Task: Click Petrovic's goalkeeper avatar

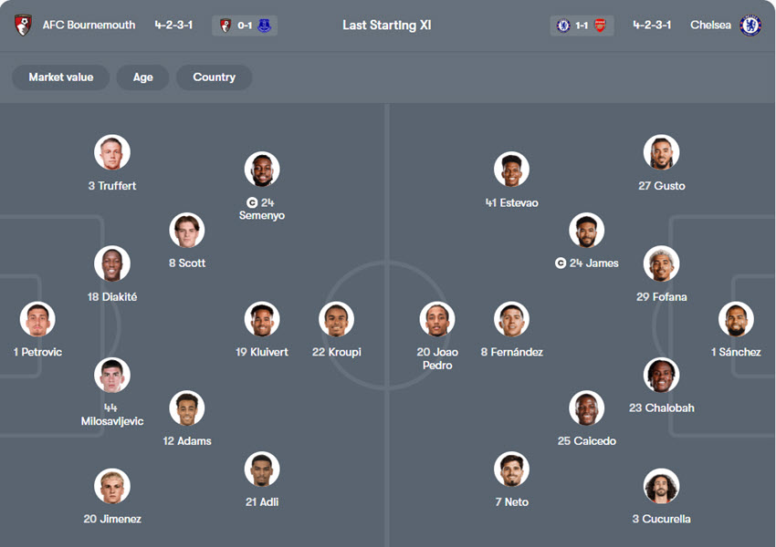Action: (x=37, y=320)
